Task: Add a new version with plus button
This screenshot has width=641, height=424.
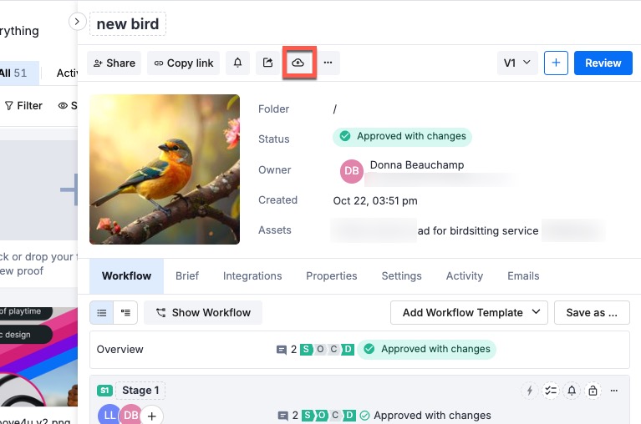Action: 556,63
